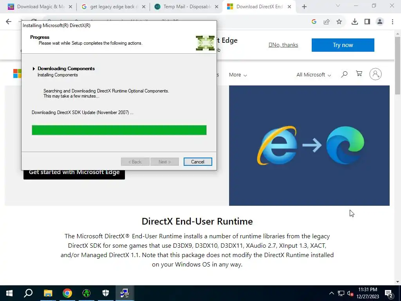This screenshot has height=301, width=401.
Task: Open the taskbar clock and date
Action: pyautogui.click(x=368, y=293)
